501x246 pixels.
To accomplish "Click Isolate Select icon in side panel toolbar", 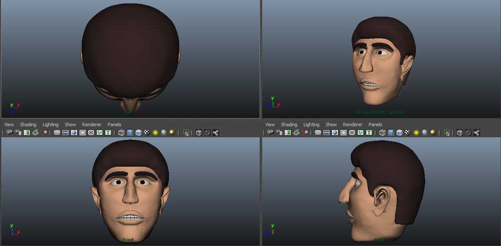I will click(x=447, y=133).
